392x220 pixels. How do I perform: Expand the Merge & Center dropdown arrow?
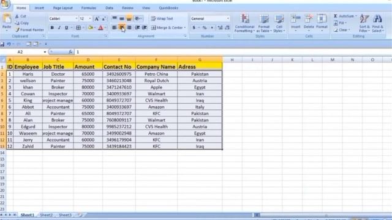(185, 28)
